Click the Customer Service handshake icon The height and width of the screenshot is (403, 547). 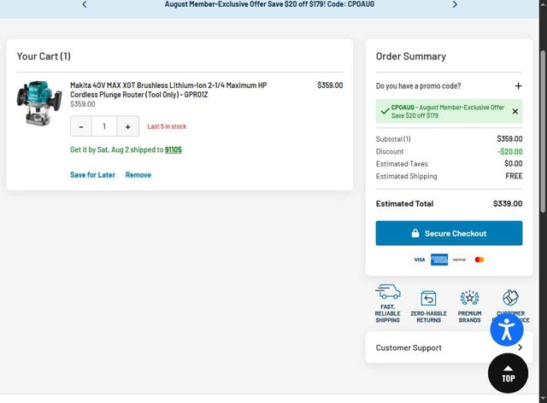tap(510, 297)
